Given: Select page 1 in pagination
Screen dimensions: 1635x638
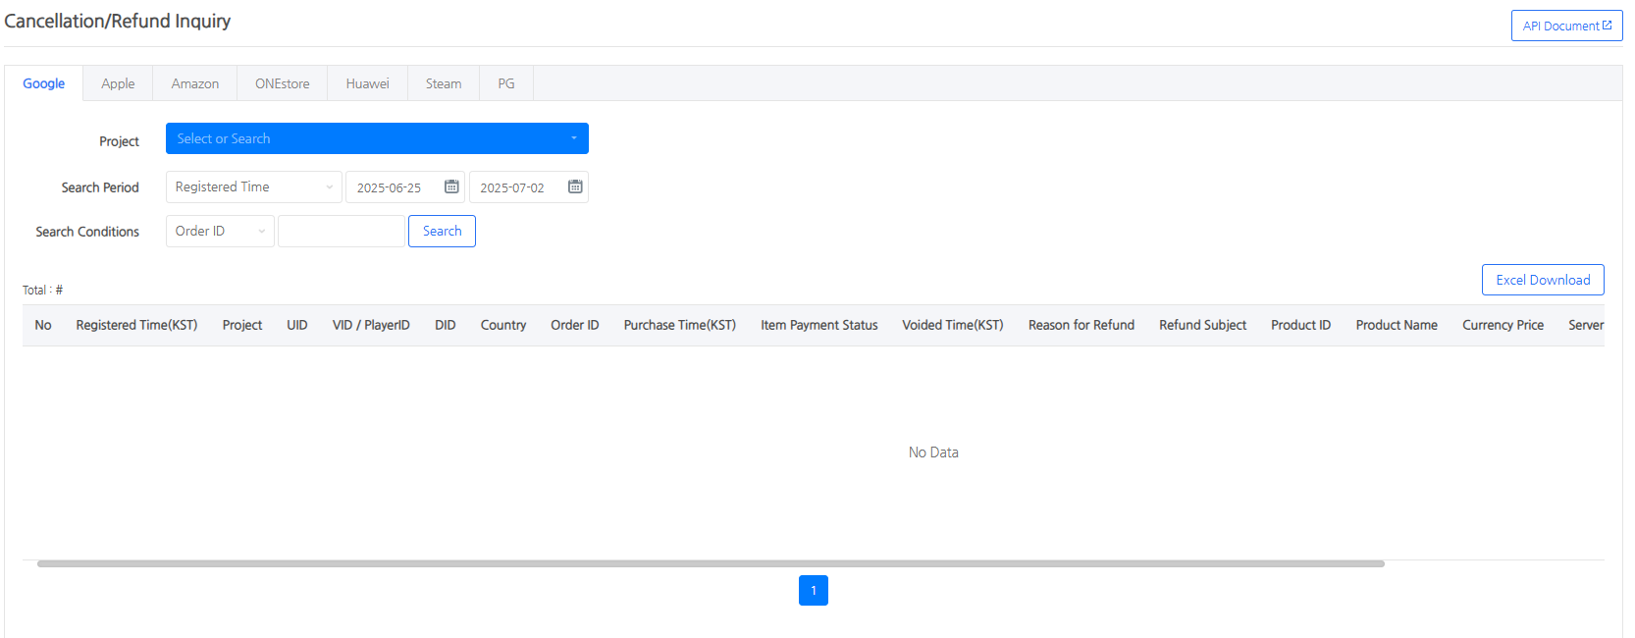Looking at the screenshot, I should [x=813, y=591].
